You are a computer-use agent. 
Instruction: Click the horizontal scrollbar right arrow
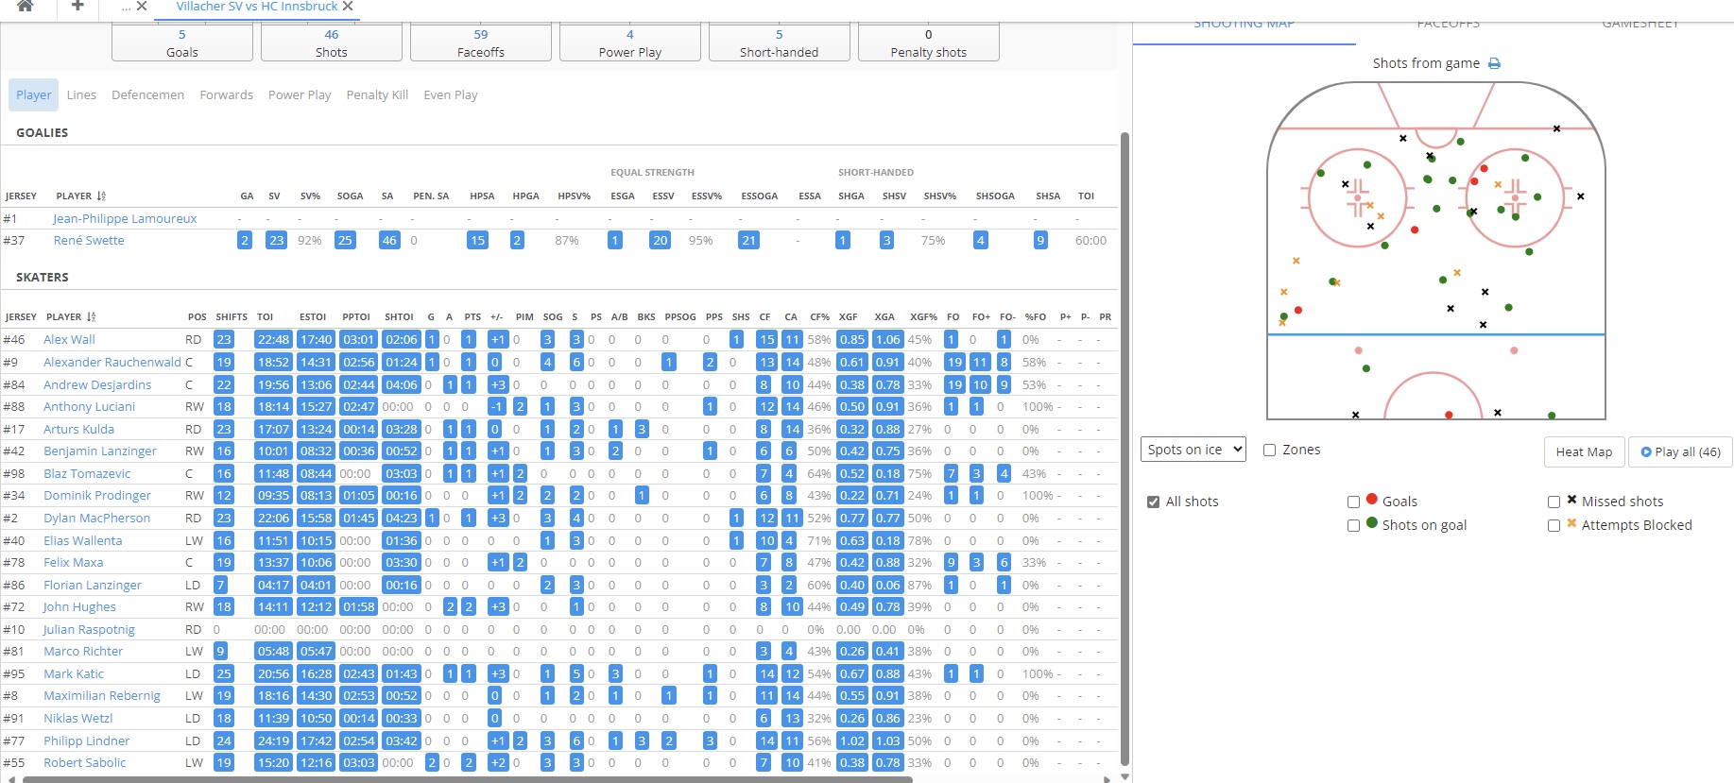(x=1107, y=779)
